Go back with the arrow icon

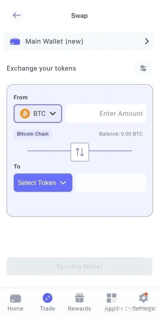[17, 15]
